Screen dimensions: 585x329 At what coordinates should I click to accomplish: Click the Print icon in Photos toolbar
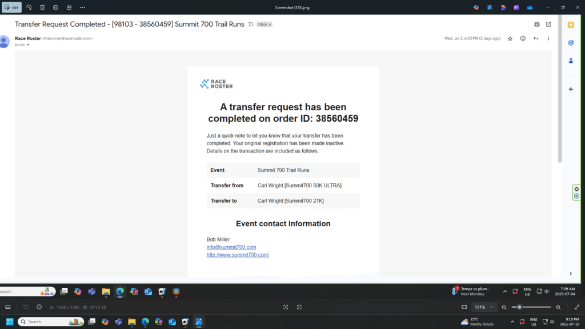coord(55,7)
